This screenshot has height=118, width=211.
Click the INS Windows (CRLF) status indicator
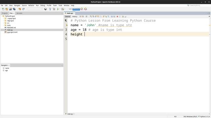[x=190, y=117]
